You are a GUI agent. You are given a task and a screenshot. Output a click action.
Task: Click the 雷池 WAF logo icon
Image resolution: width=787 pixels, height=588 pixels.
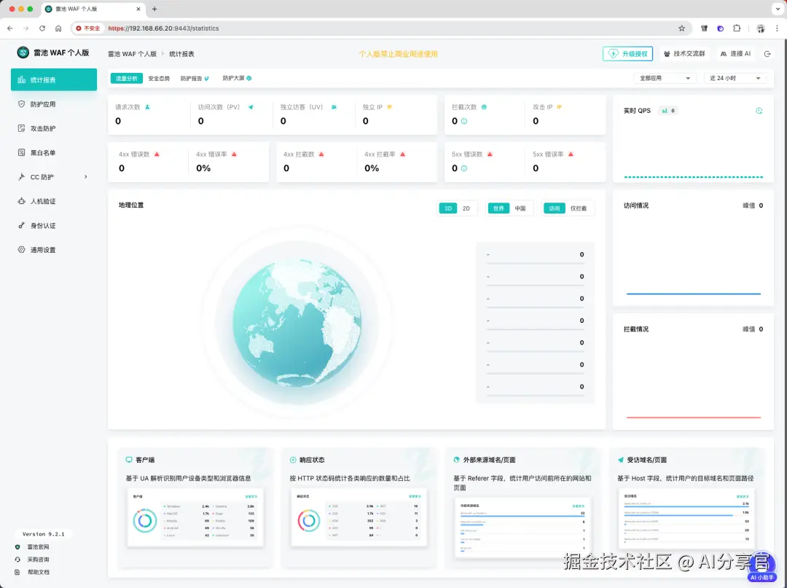tap(23, 52)
